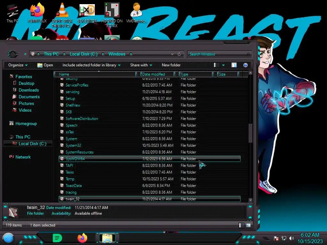Image resolution: width=327 pixels, height=245 pixels.
Task: Open the Organize dropdown menu
Action: (18, 65)
